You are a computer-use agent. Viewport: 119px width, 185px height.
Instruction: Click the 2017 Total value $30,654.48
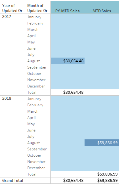73,92
